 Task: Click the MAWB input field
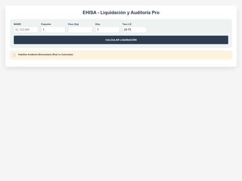pos(26,29)
